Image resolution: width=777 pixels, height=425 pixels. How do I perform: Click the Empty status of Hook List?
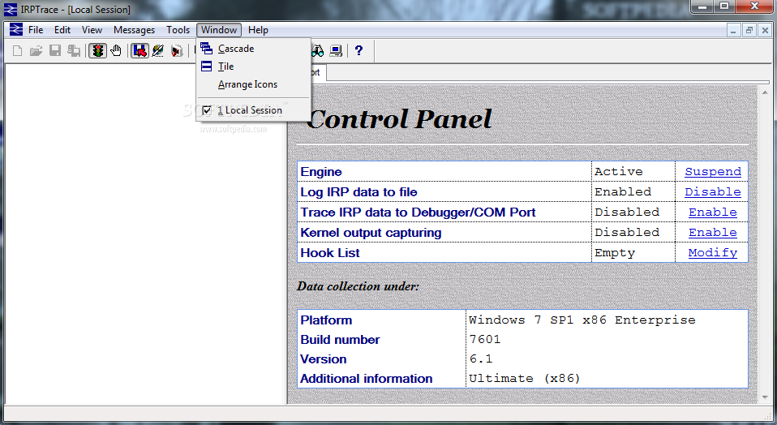(x=615, y=252)
